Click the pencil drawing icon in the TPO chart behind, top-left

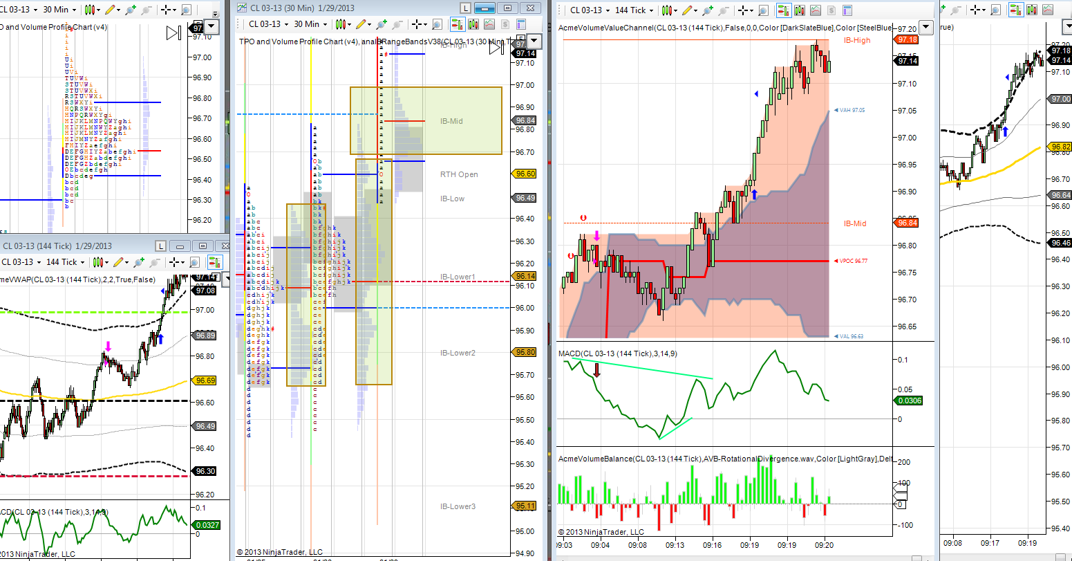110,10
